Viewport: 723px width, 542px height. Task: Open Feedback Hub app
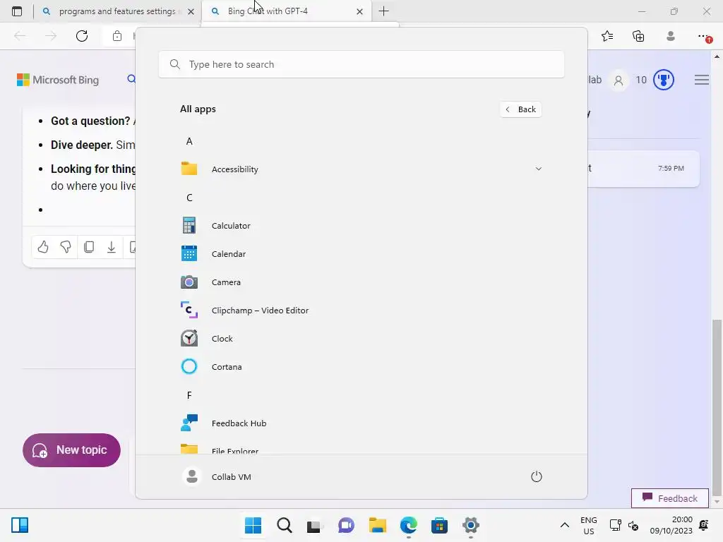point(361,423)
